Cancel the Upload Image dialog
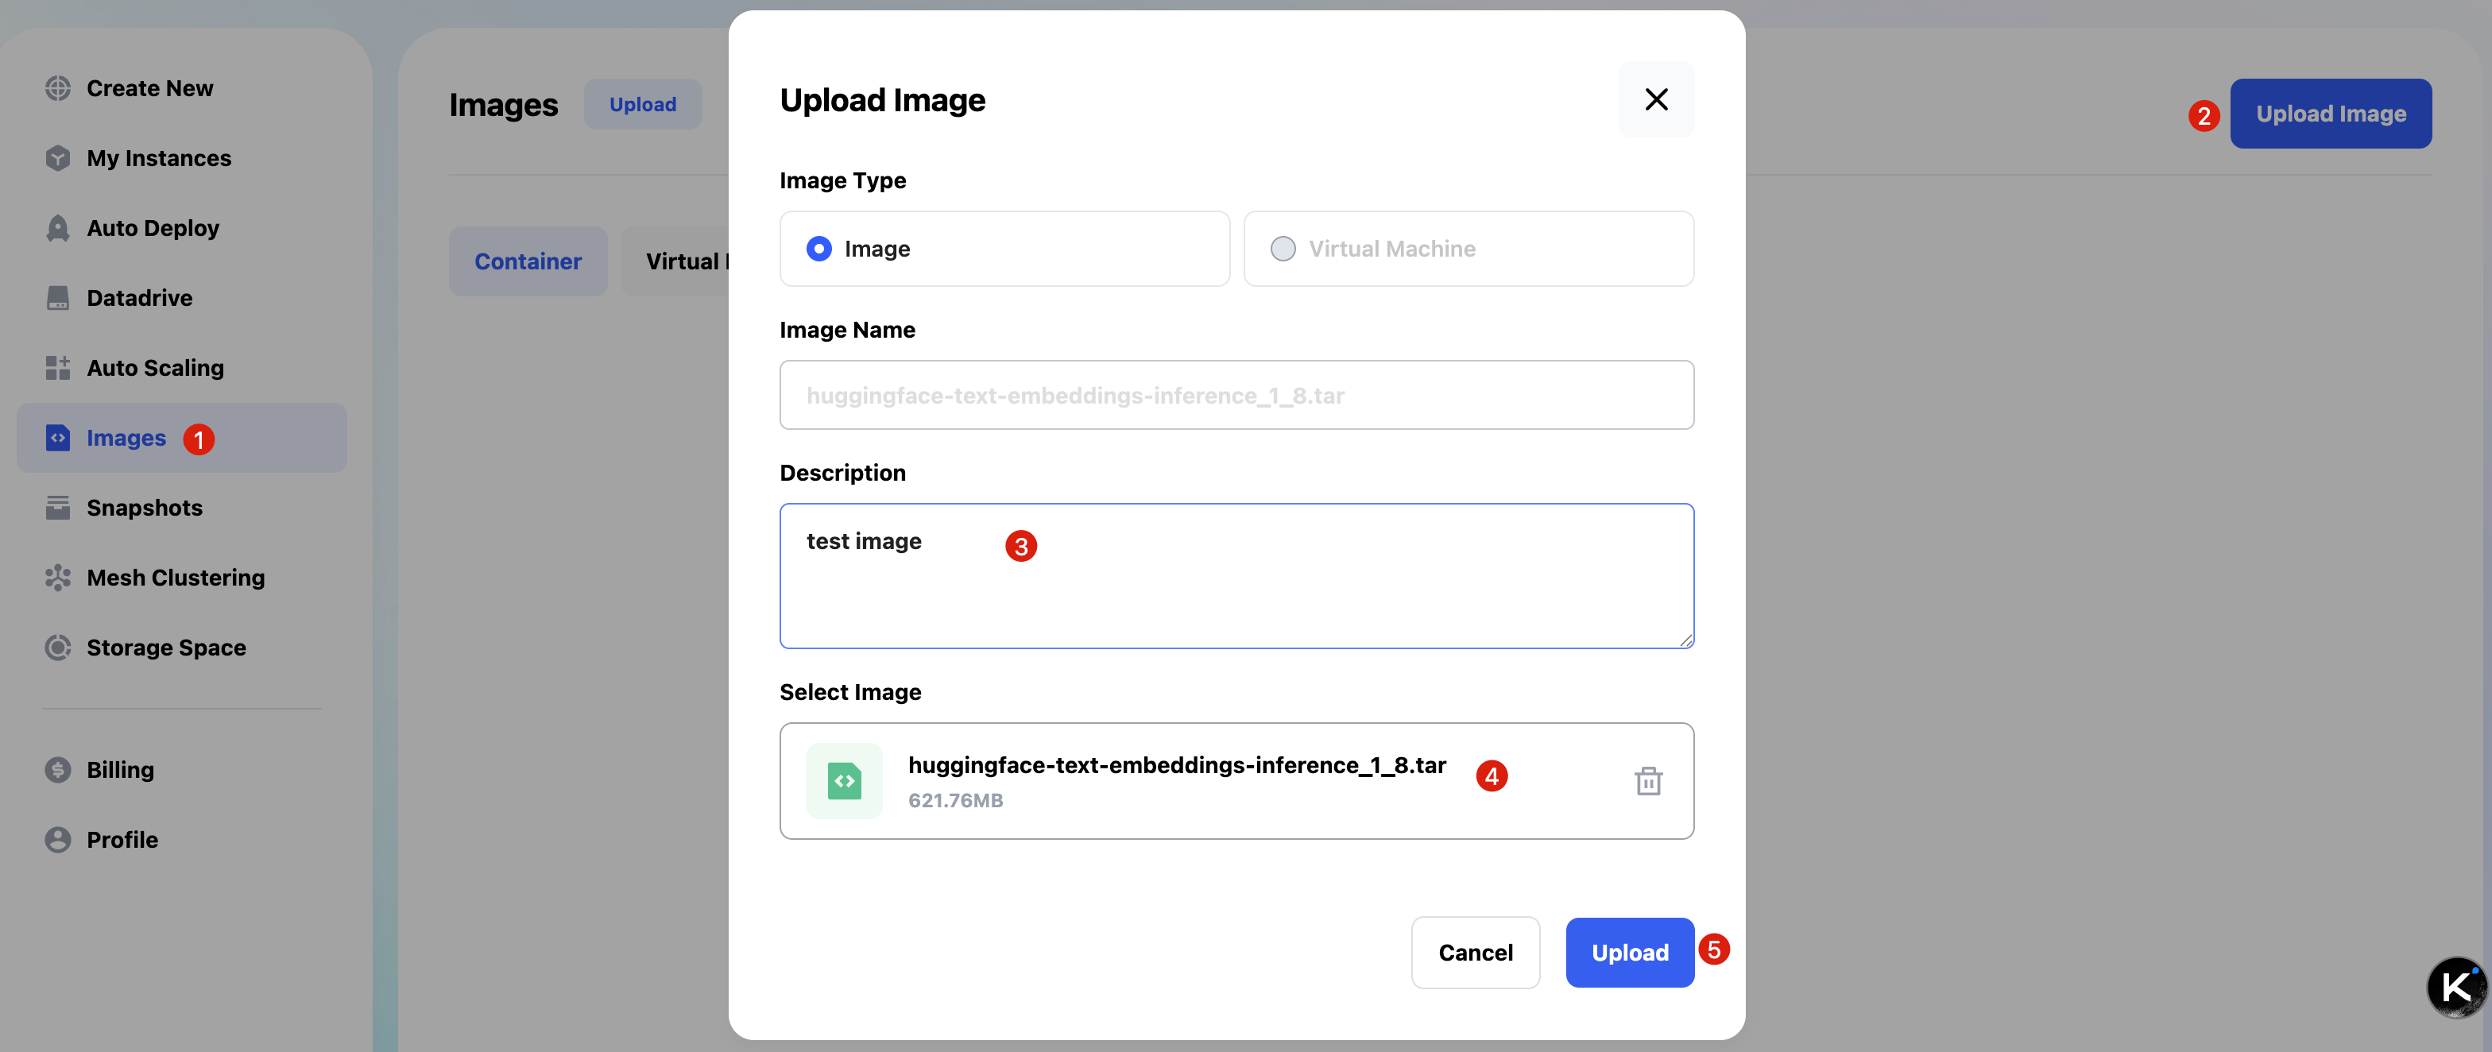The height and width of the screenshot is (1052, 2492). pyautogui.click(x=1474, y=953)
